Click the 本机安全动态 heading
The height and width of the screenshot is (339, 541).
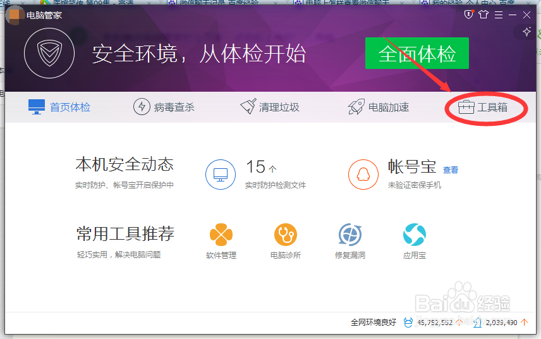125,164
